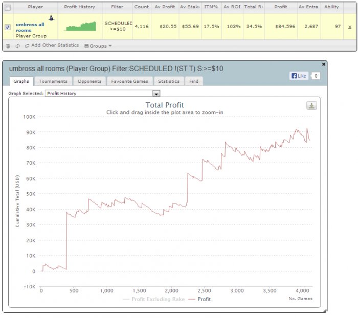This screenshot has width=358, height=318.
Task: Click the trash delete icon below table
Action: [x=8, y=46]
